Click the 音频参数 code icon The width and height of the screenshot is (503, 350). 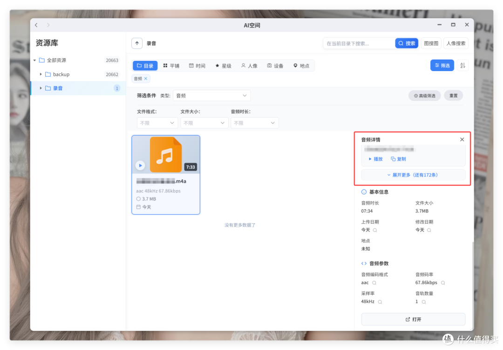point(364,263)
